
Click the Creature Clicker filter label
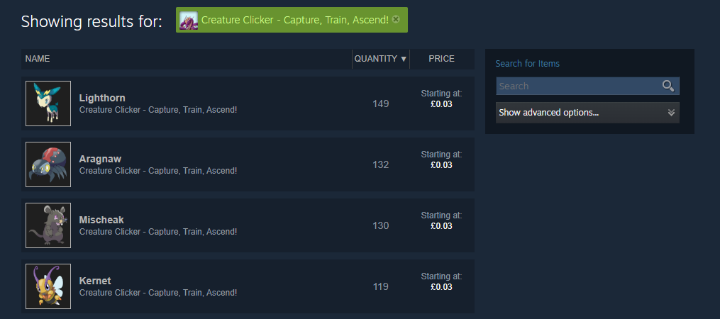(x=295, y=20)
